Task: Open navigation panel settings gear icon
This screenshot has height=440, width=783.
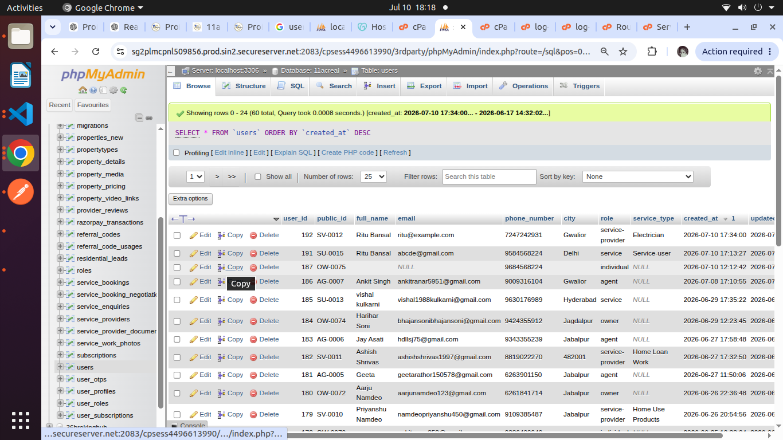Action: tap(113, 90)
